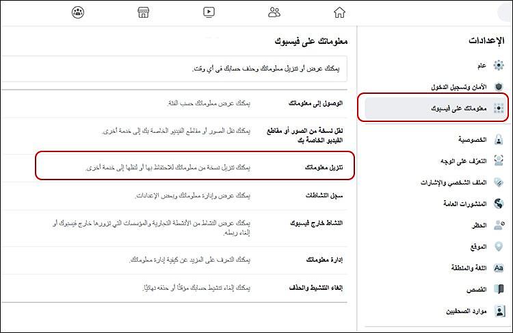Open the Friends icon in top bar
This screenshot has width=513, height=333.
(x=274, y=12)
